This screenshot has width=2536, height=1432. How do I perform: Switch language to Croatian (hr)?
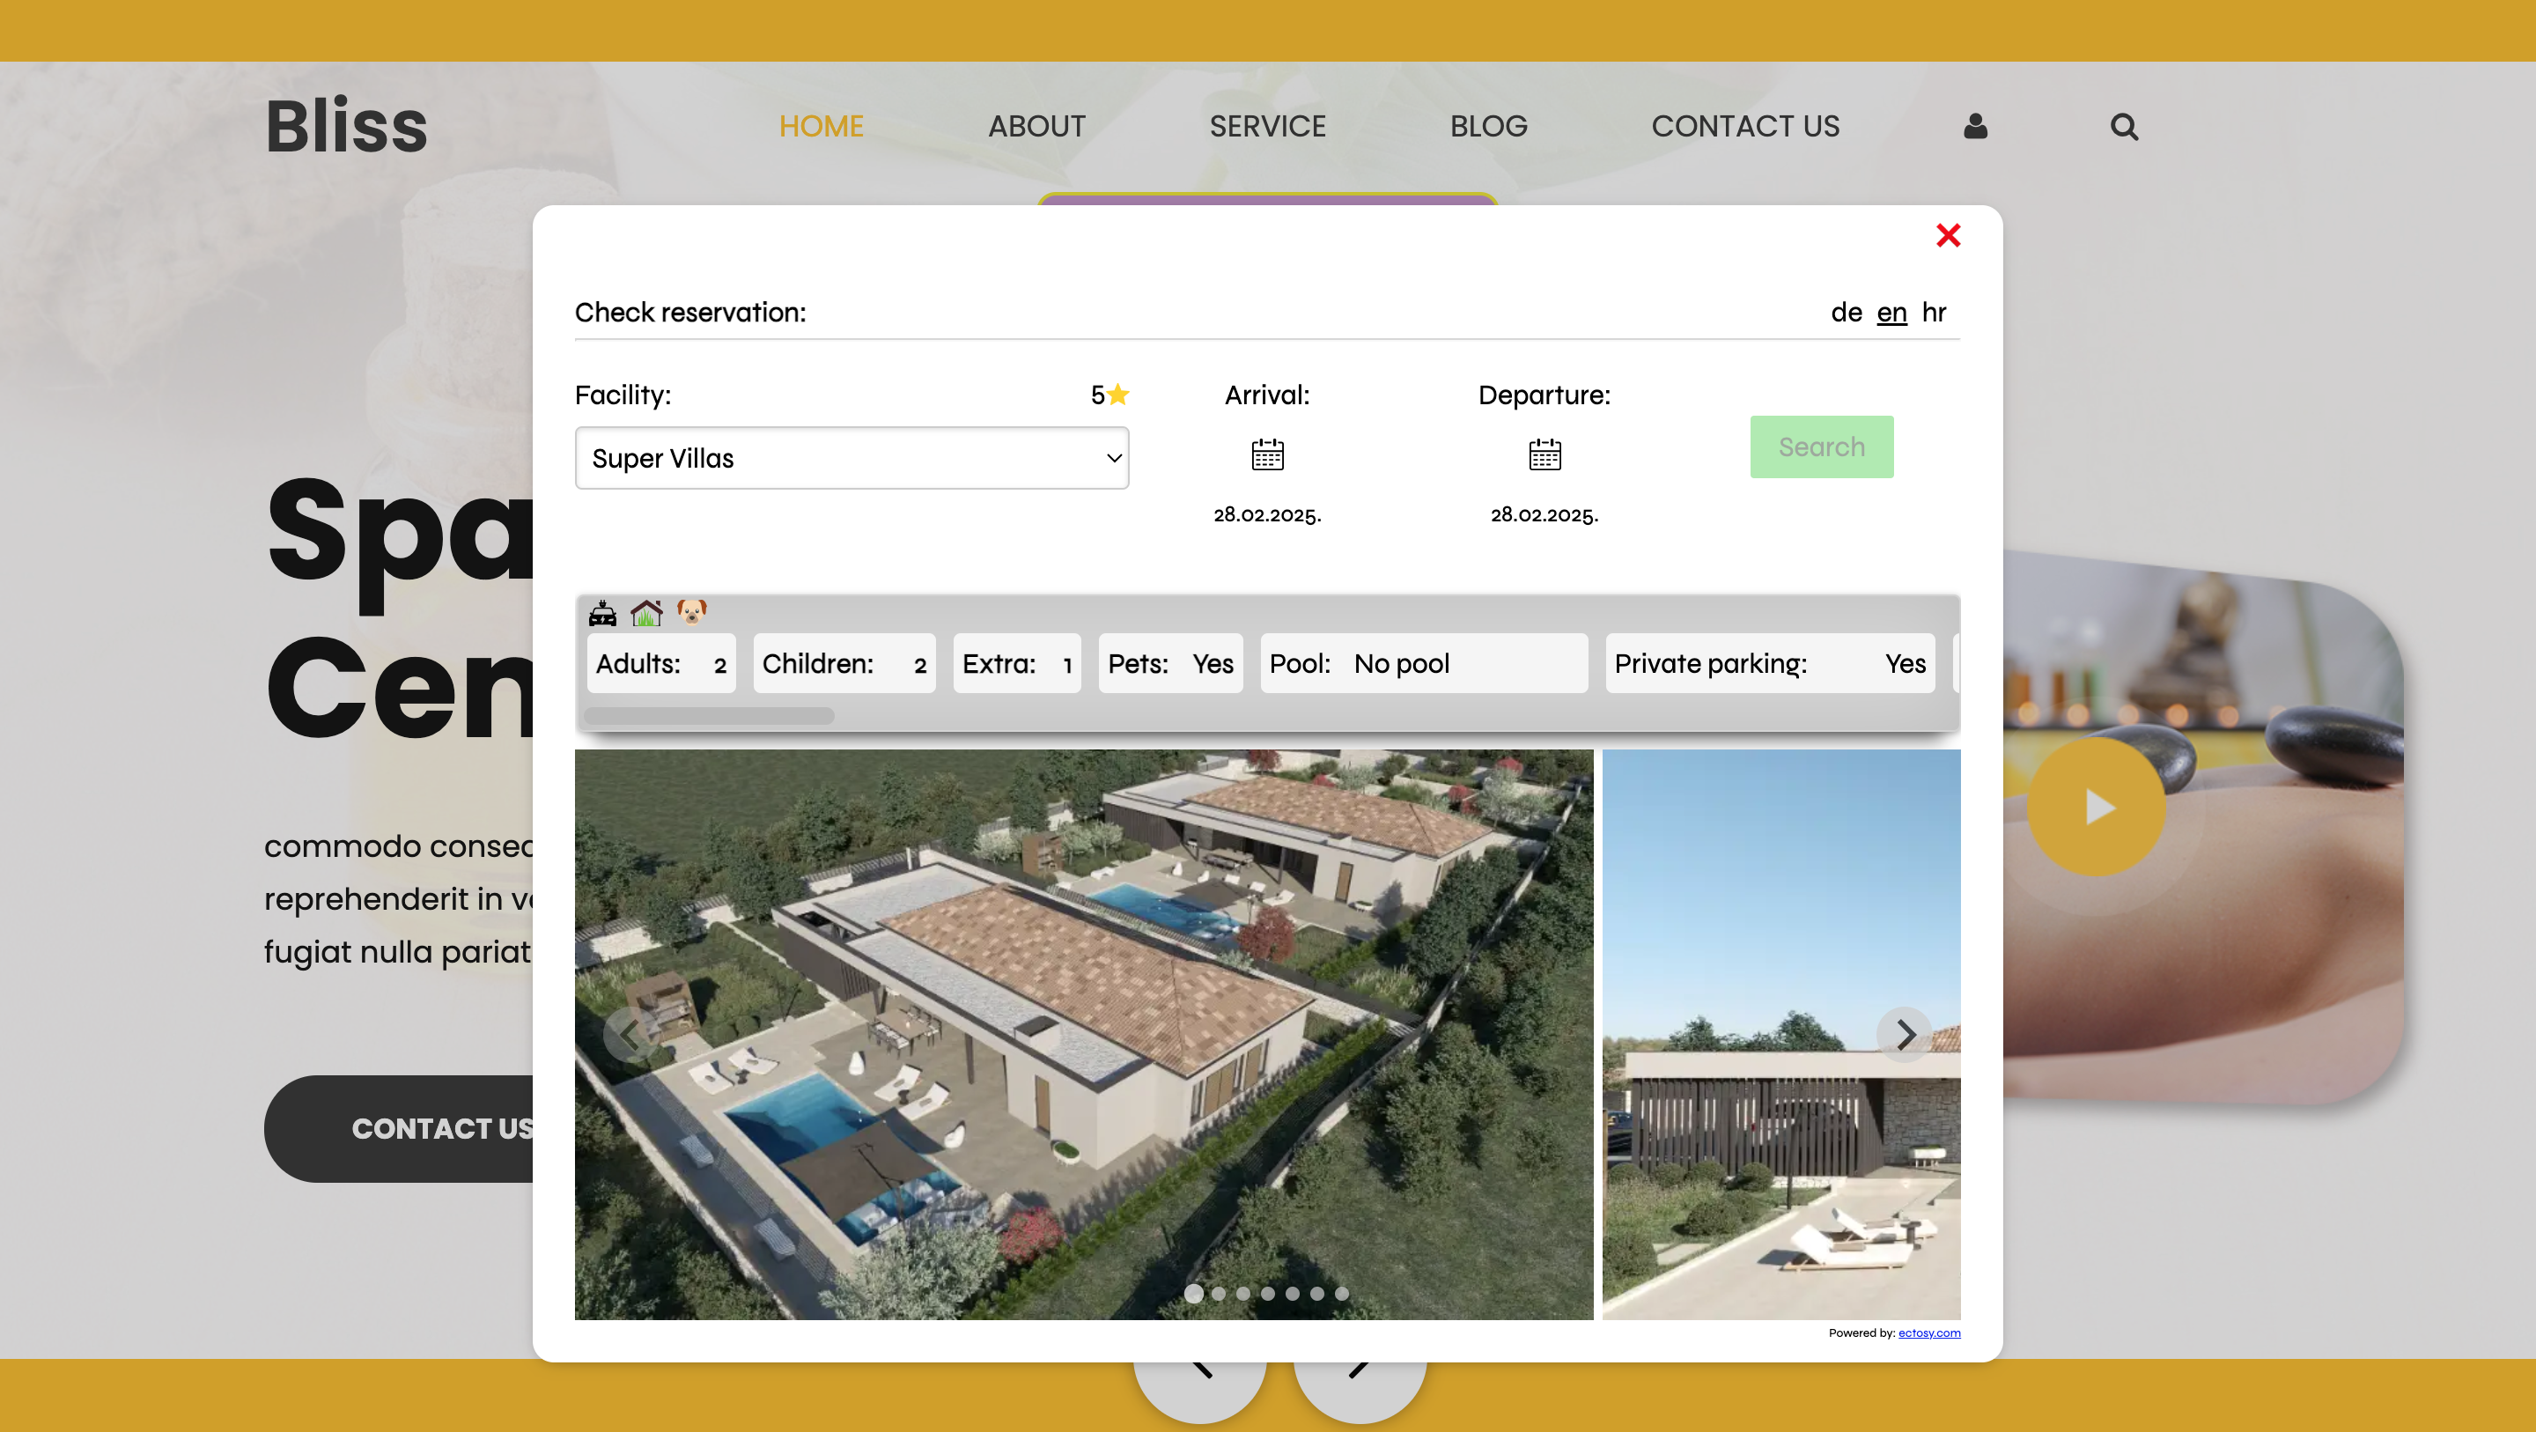click(x=1934, y=312)
